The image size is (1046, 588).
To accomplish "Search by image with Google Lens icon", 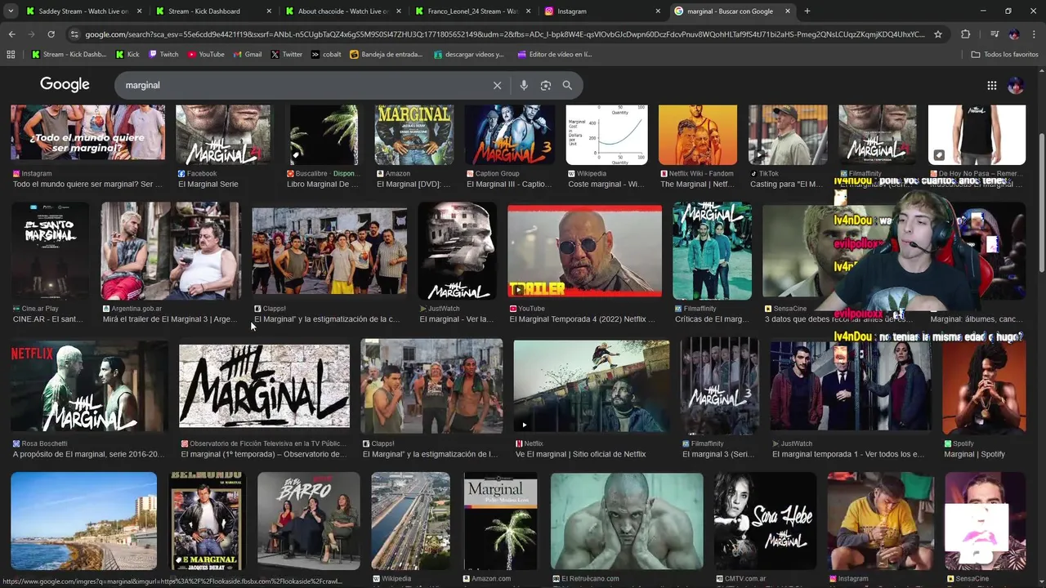I will point(545,85).
